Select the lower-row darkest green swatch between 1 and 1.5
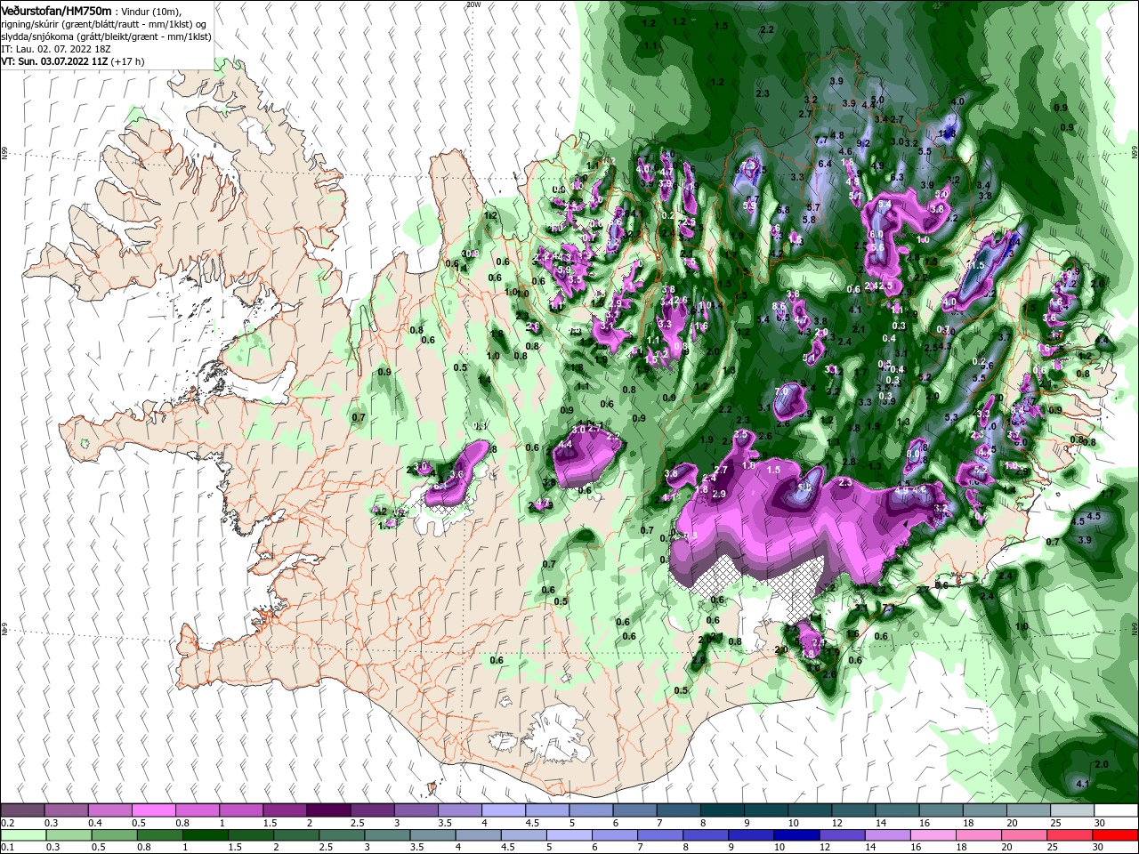The width and height of the screenshot is (1139, 854). click(x=206, y=835)
